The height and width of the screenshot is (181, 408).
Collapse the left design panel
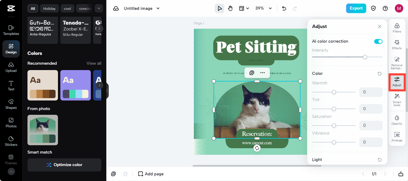(107, 90)
